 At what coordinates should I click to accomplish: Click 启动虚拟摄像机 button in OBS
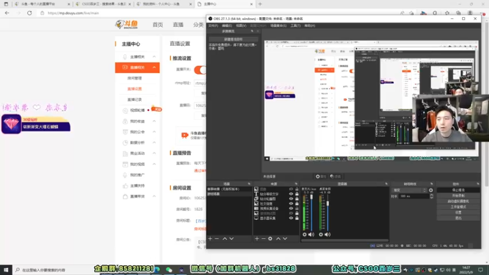[x=458, y=201]
